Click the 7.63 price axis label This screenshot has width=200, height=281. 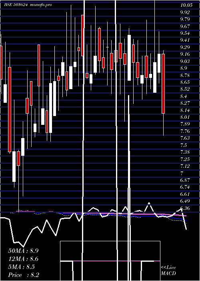click(x=185, y=138)
